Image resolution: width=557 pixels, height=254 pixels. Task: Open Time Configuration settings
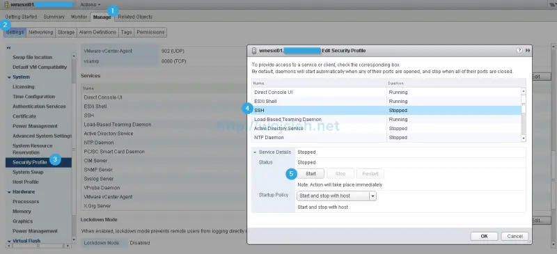click(x=33, y=97)
